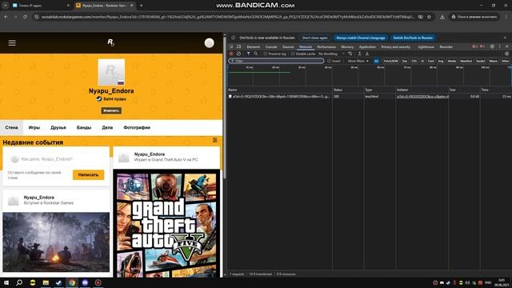Screen dimensions: 512x288
Task: Focus the network Filter input
Action: click(276, 61)
